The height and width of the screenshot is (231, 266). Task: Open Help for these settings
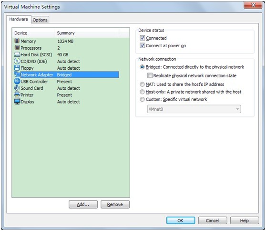pos(245,220)
